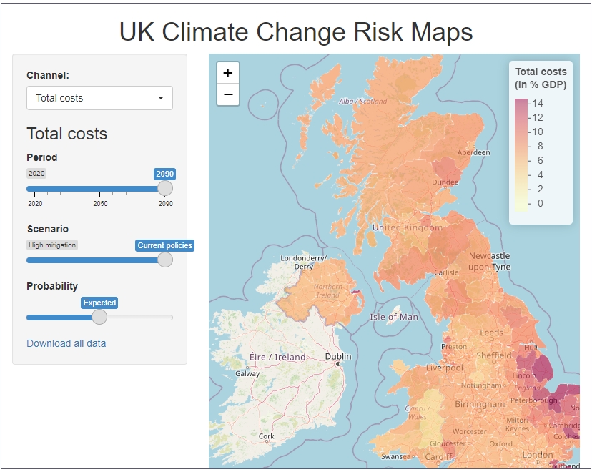This screenshot has width=592, height=472.
Task: Click the Birmingham label on the map
Action: pos(480,404)
